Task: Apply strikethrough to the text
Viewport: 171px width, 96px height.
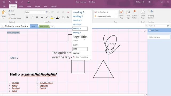Action: (x=42, y=17)
